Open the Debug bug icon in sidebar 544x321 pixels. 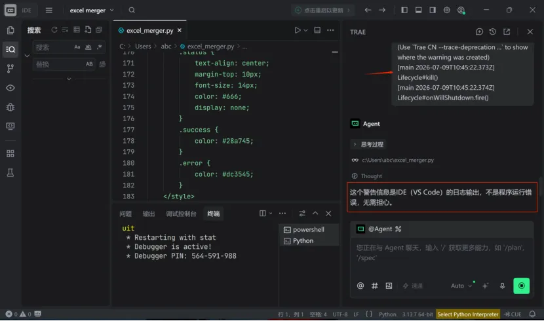10,107
